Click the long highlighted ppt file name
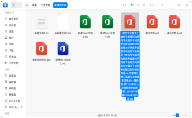Image resolution: width=192 pixels, height=118 pixels. pyautogui.click(x=130, y=66)
